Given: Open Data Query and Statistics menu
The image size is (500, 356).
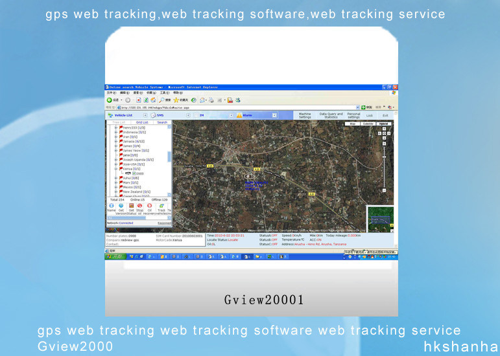Looking at the screenshot, I should [x=332, y=115].
